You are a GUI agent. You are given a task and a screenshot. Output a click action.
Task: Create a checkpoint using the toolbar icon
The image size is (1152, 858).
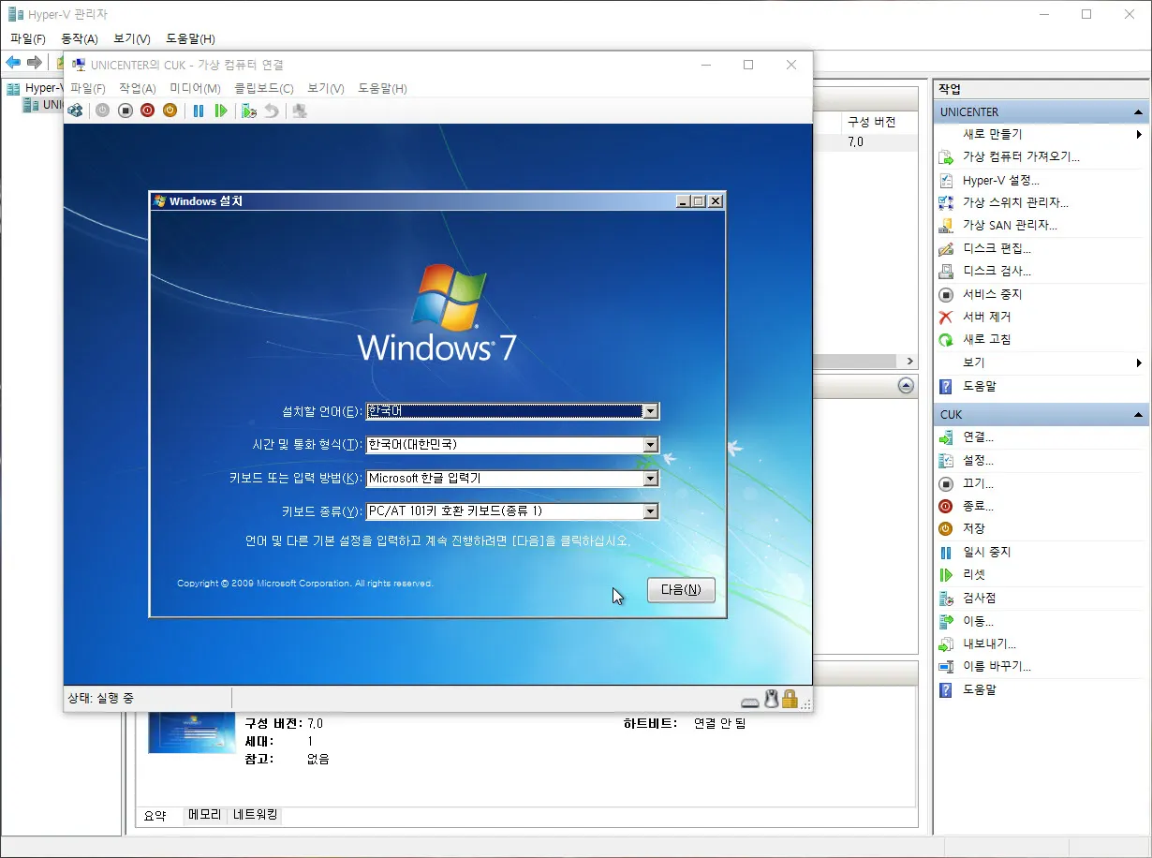coord(249,111)
